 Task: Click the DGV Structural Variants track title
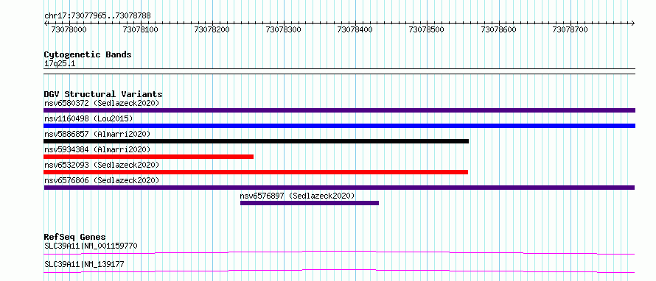[x=103, y=94]
